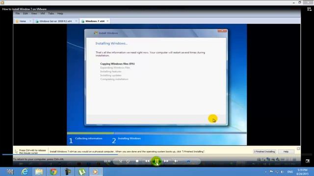Launch Internet Explorer from the taskbar
The height and width of the screenshot is (176, 314).
click(25, 172)
